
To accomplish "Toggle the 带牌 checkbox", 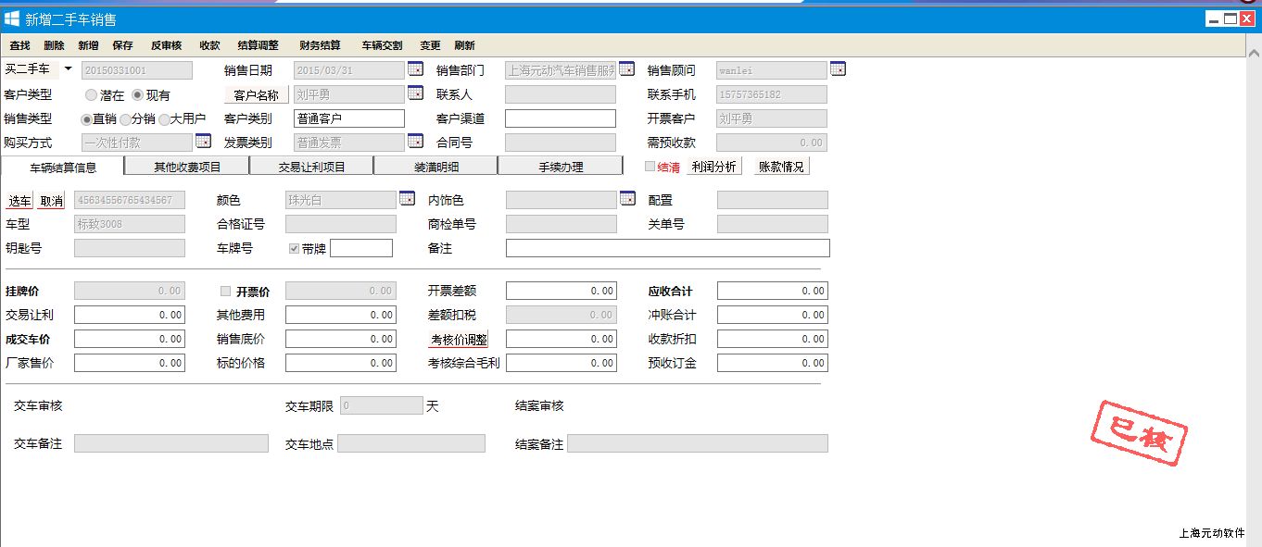I will tap(295, 248).
